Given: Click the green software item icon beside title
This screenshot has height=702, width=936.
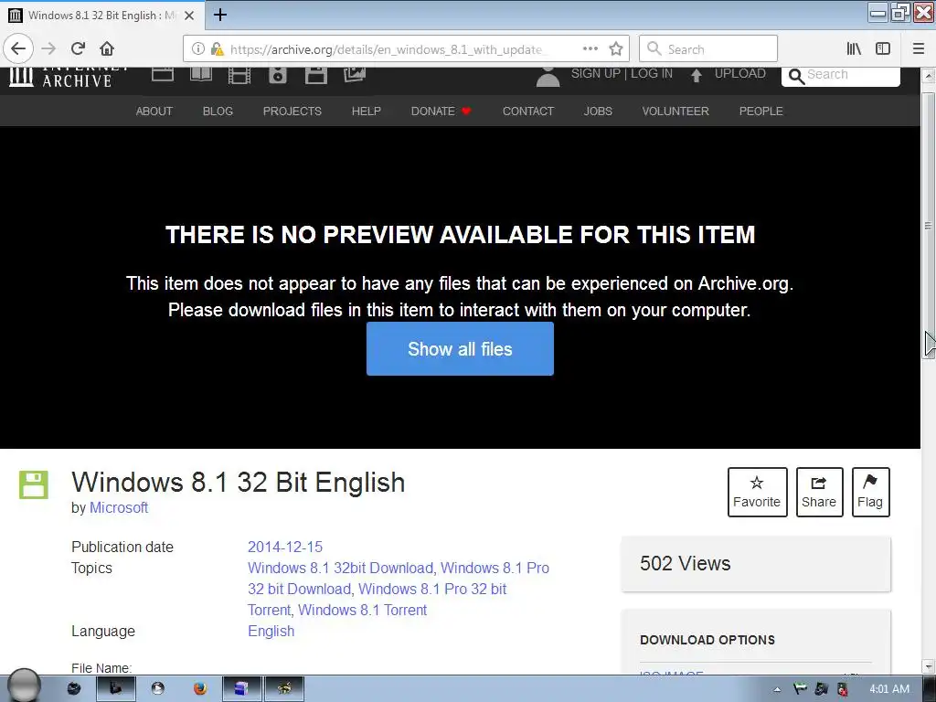Looking at the screenshot, I should pyautogui.click(x=34, y=484).
